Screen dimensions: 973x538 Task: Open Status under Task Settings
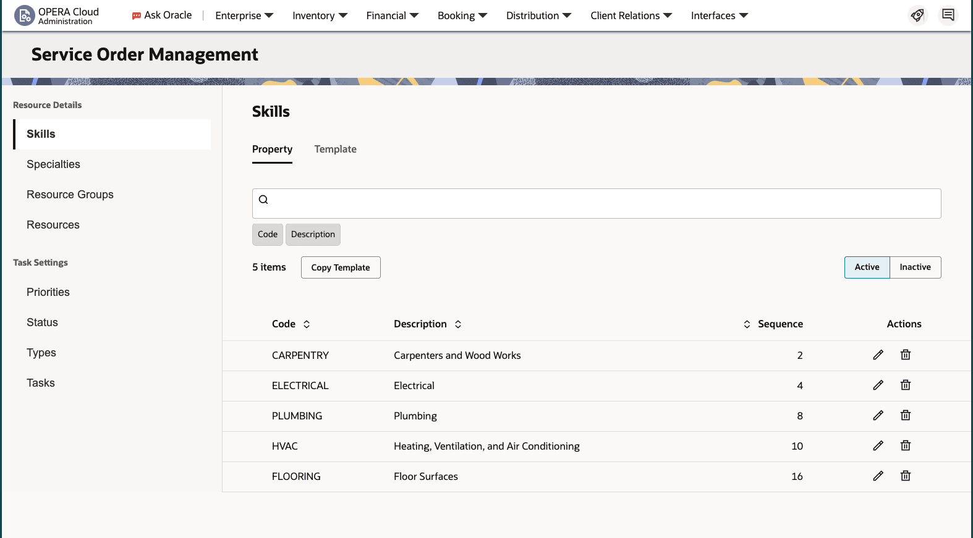pos(112,322)
